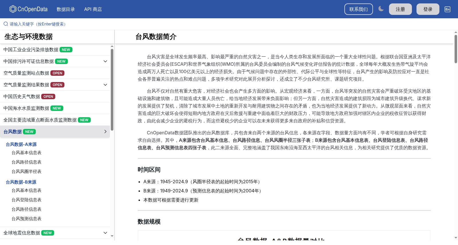Open 全球地震信息数据 item
The width and height of the screenshot is (458, 245).
22,233
